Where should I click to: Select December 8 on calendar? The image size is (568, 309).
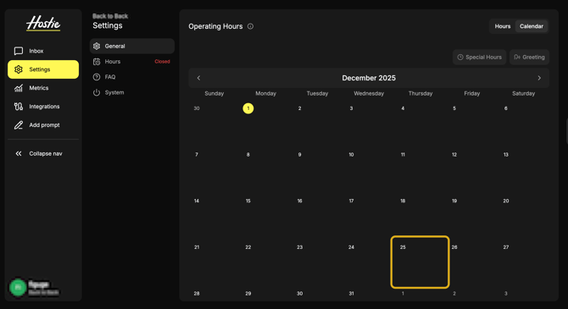248,154
